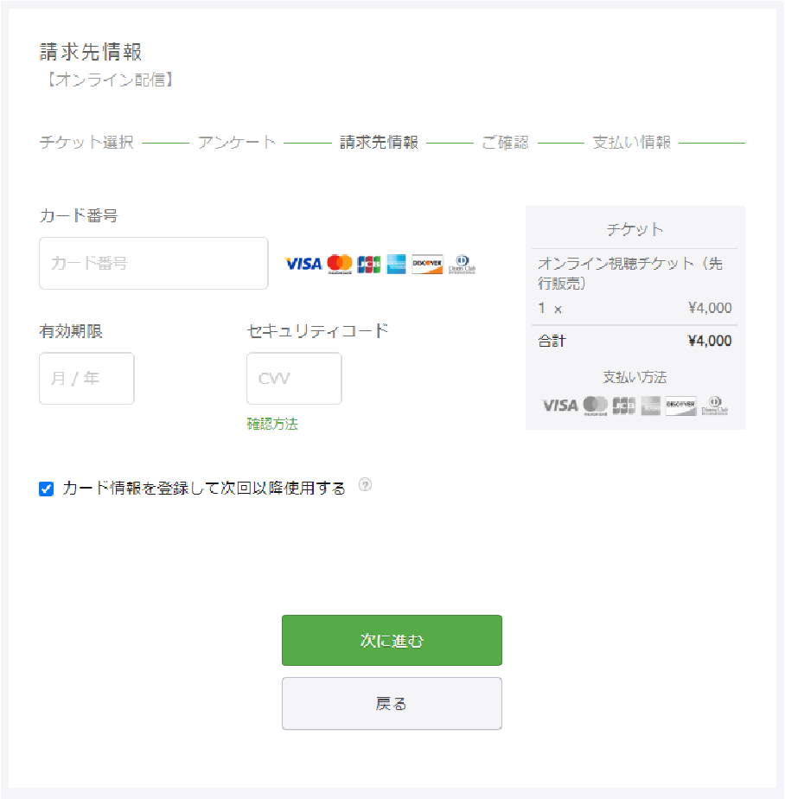This screenshot has width=785, height=799.
Task: Click the Mastercard logo beside card number field
Action: [340, 264]
